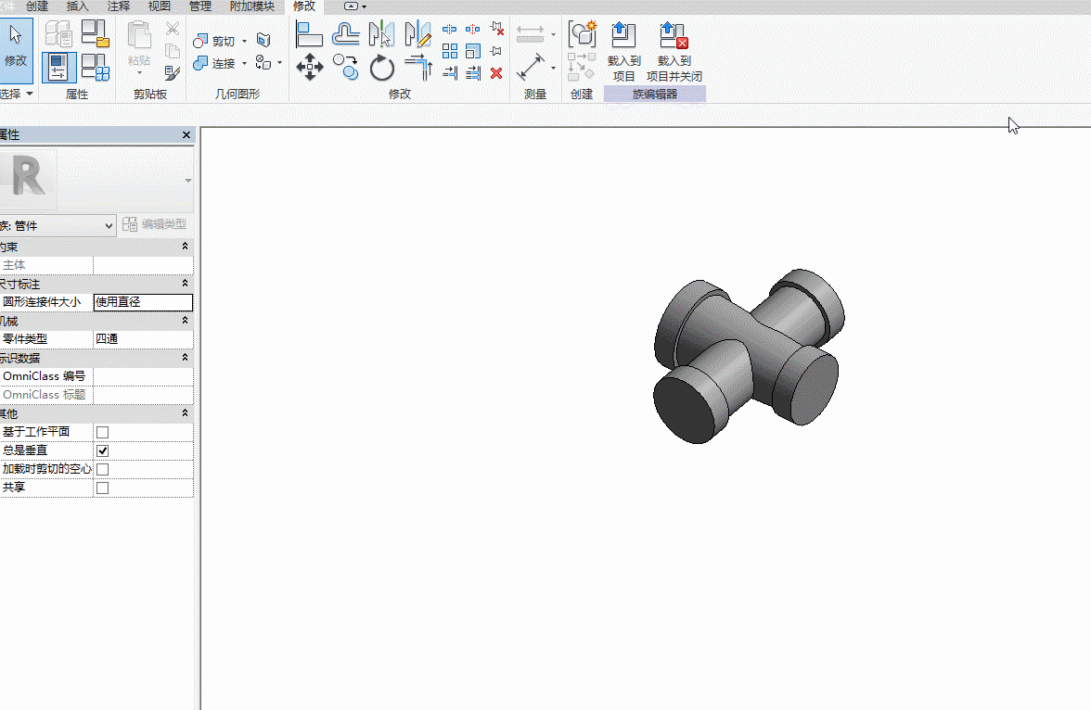Image resolution: width=1091 pixels, height=710 pixels.
Task: Switch to the 插入 tab
Action: [x=78, y=6]
